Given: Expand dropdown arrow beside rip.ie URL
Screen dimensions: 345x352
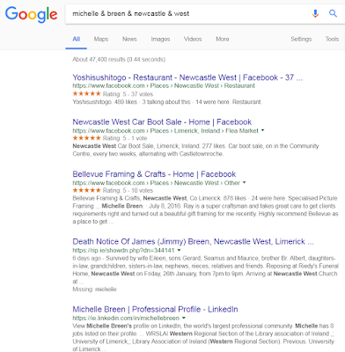Looking at the screenshot, I should [x=179, y=250].
